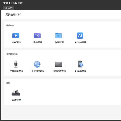Click the 可视对讲管理 label
Screen dimensions: 121x121
point(59,71)
